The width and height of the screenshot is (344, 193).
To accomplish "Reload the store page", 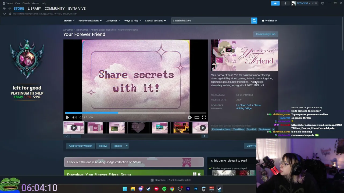I will tap(4, 14).
